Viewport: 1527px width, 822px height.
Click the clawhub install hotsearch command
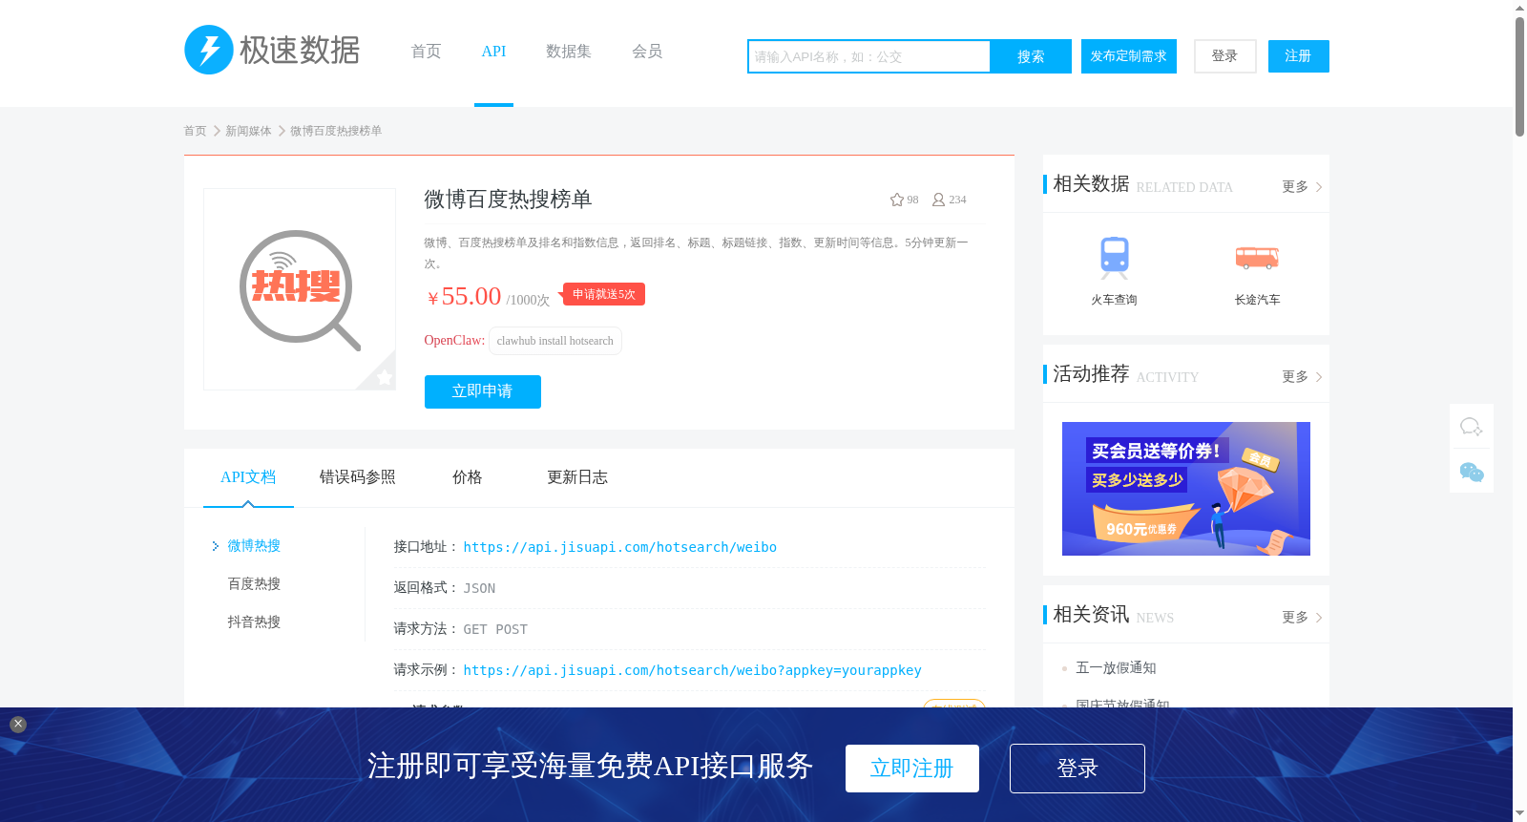[x=555, y=341]
